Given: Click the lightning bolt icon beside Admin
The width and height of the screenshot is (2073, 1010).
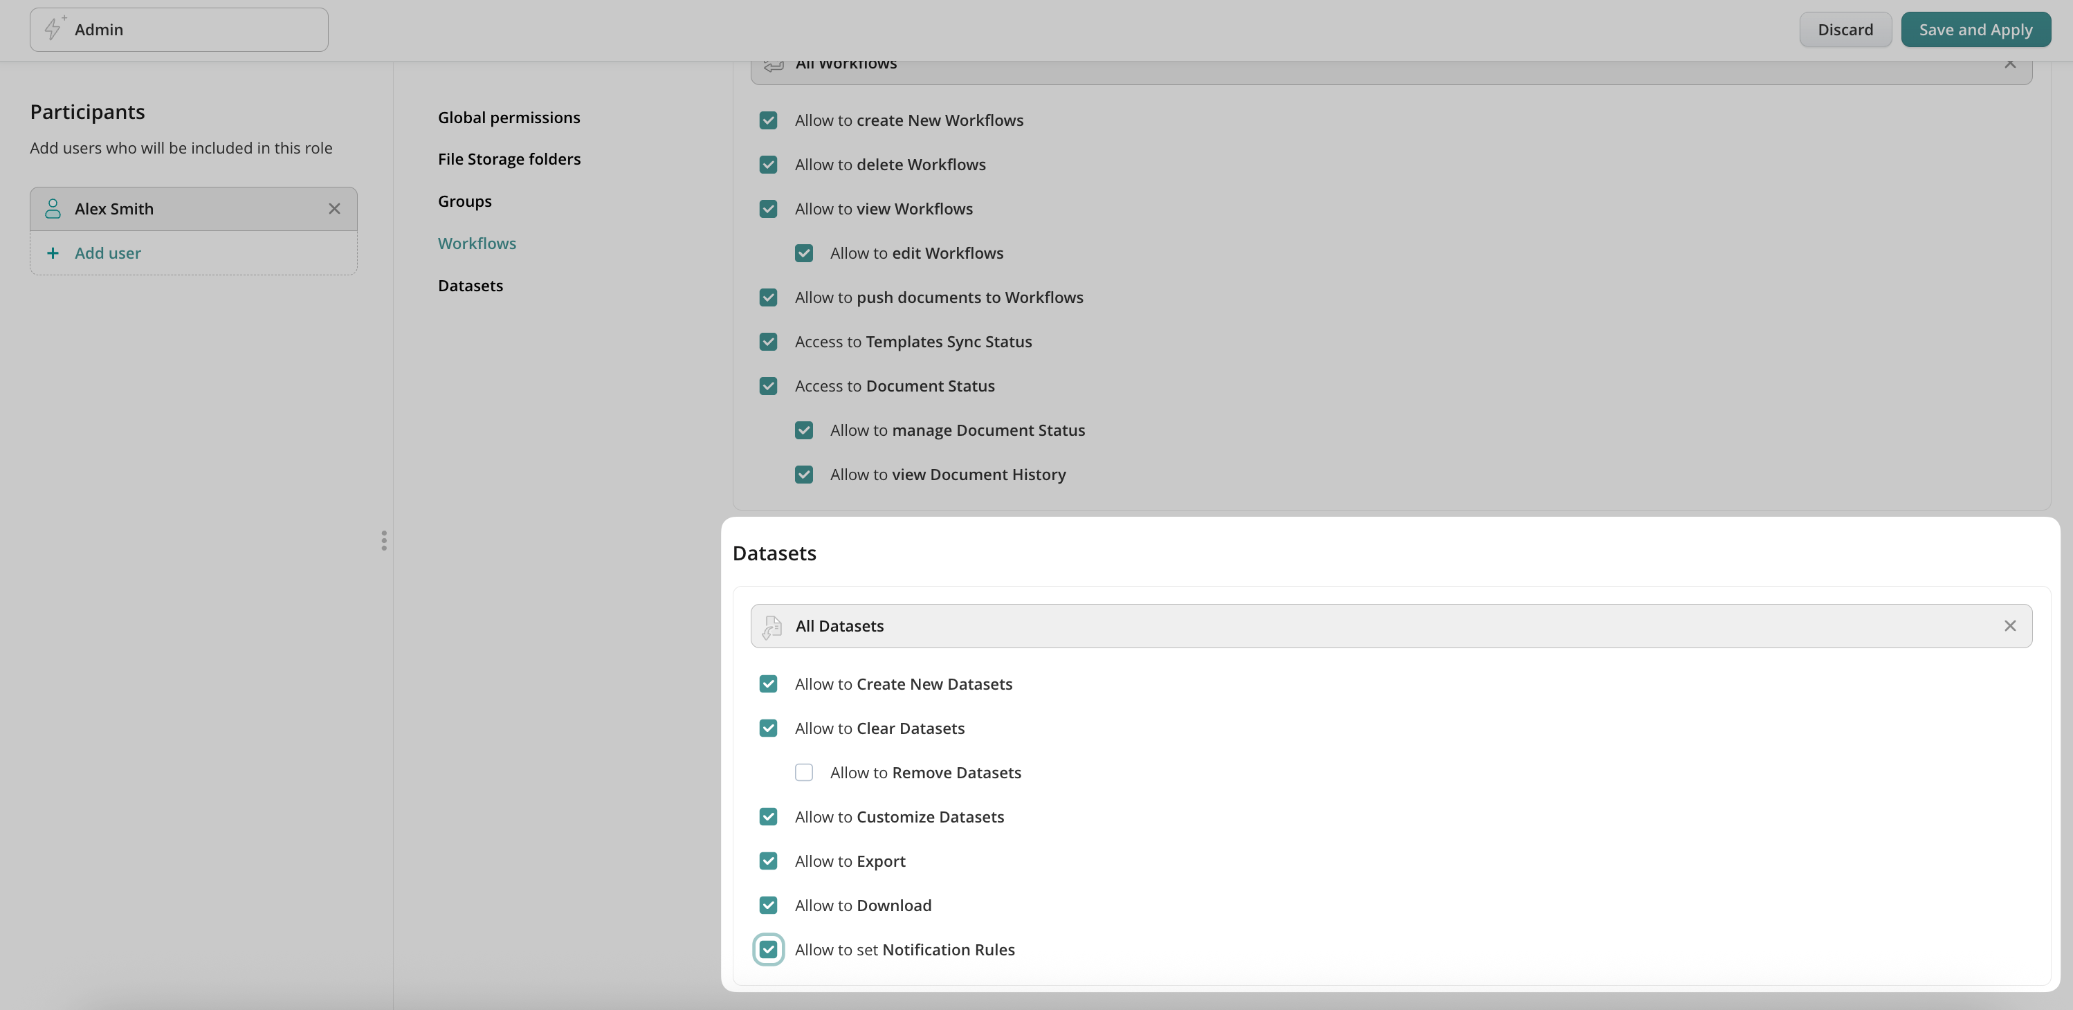Looking at the screenshot, I should (x=53, y=29).
